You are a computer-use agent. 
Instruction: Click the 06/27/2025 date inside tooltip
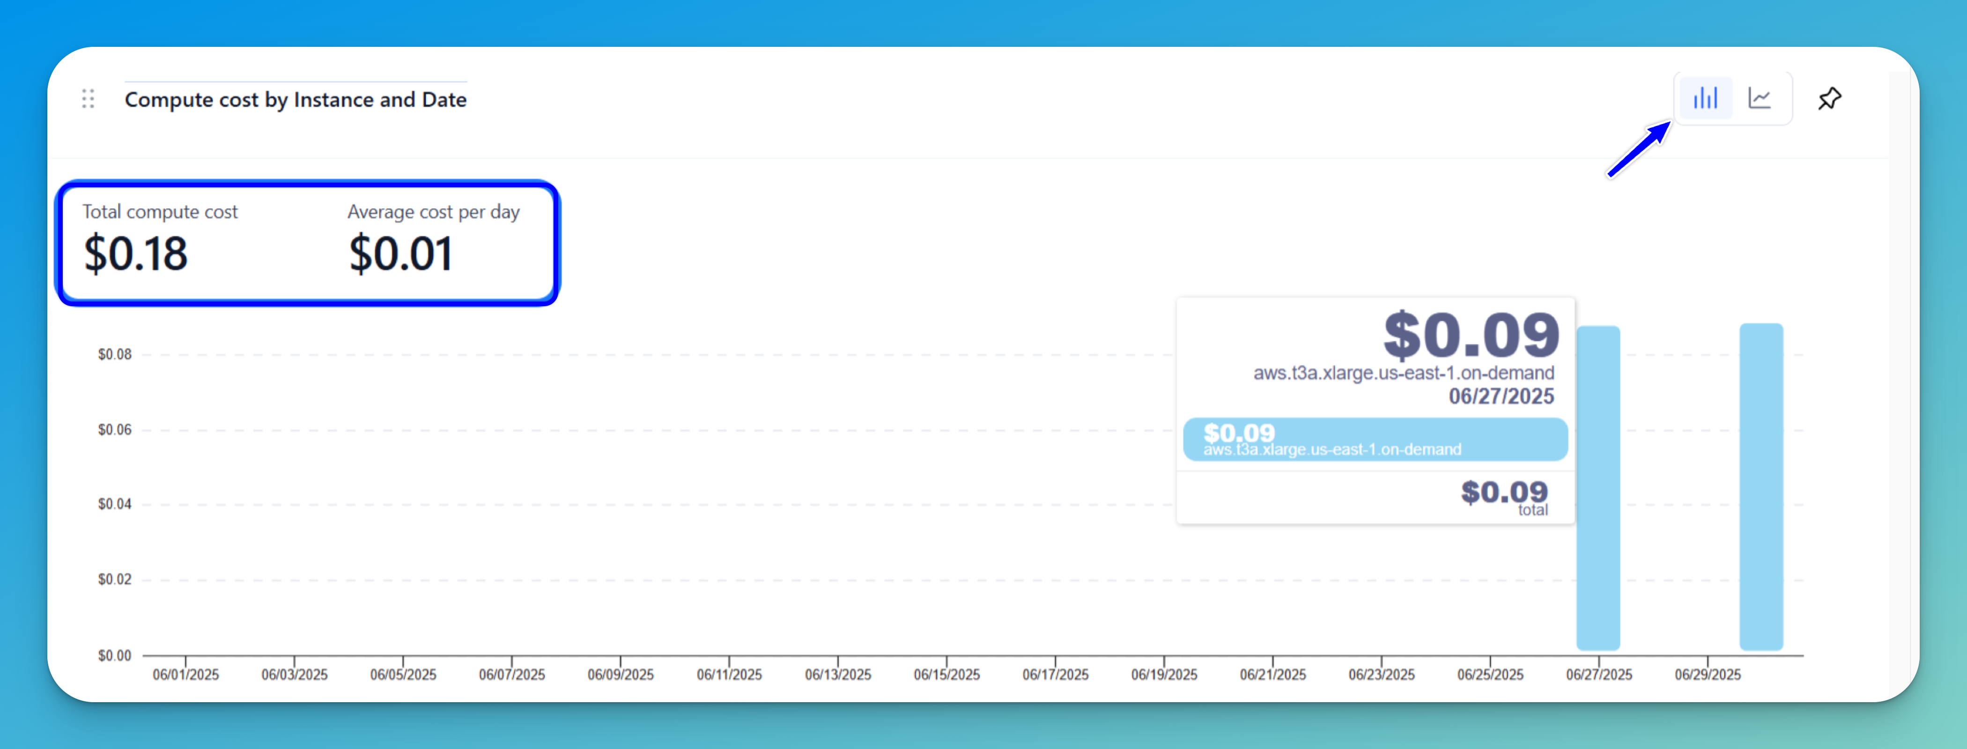[1501, 396]
